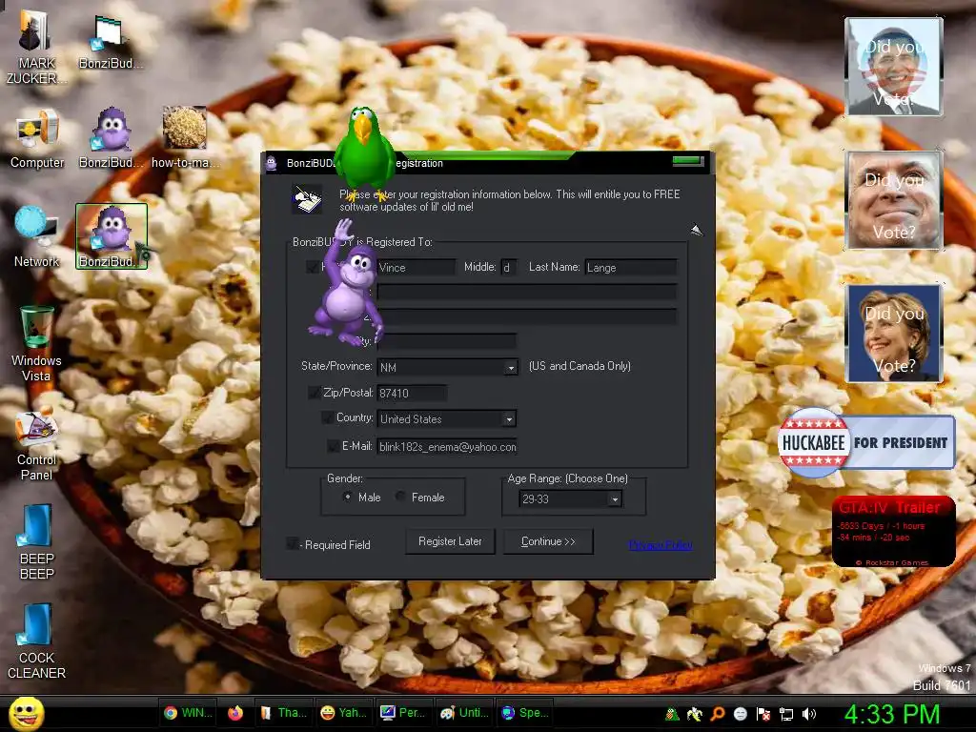Switch to Tha... taskbar window

pos(283,713)
